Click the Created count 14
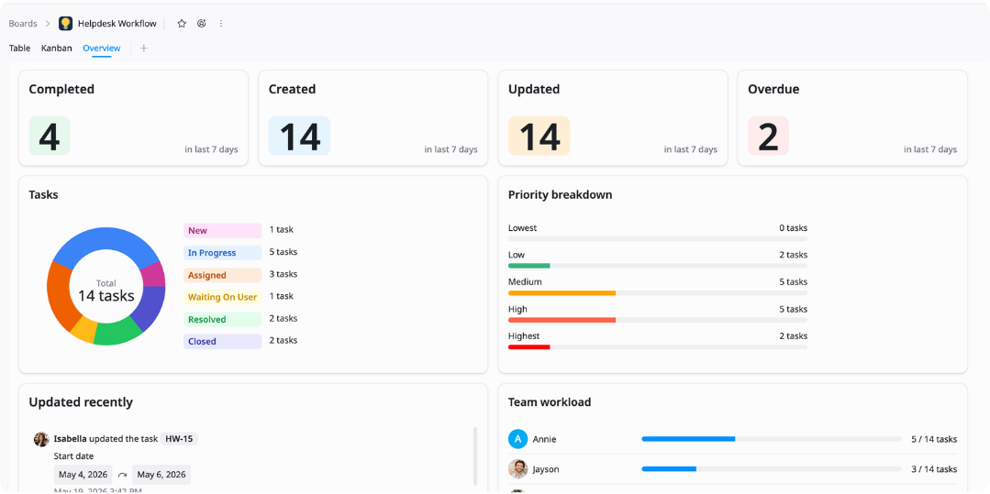Image resolution: width=990 pixels, height=494 pixels. (299, 136)
